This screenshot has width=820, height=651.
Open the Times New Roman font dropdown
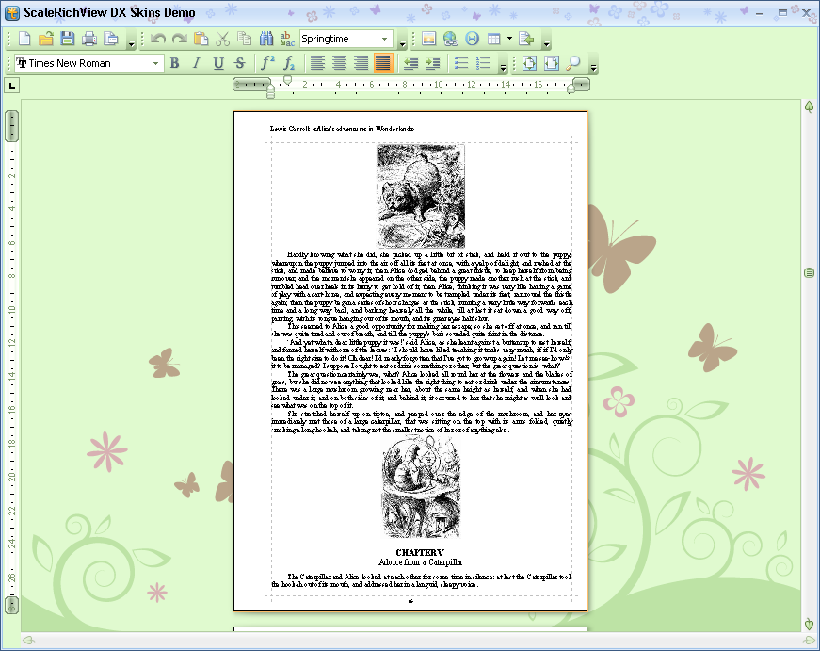coord(156,63)
